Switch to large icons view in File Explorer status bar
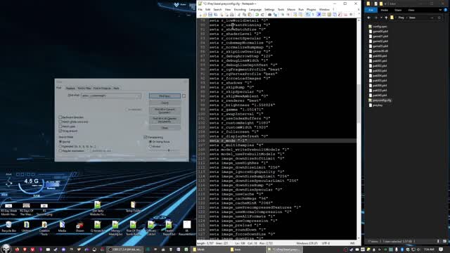This screenshot has width=450, height=253. click(444, 241)
